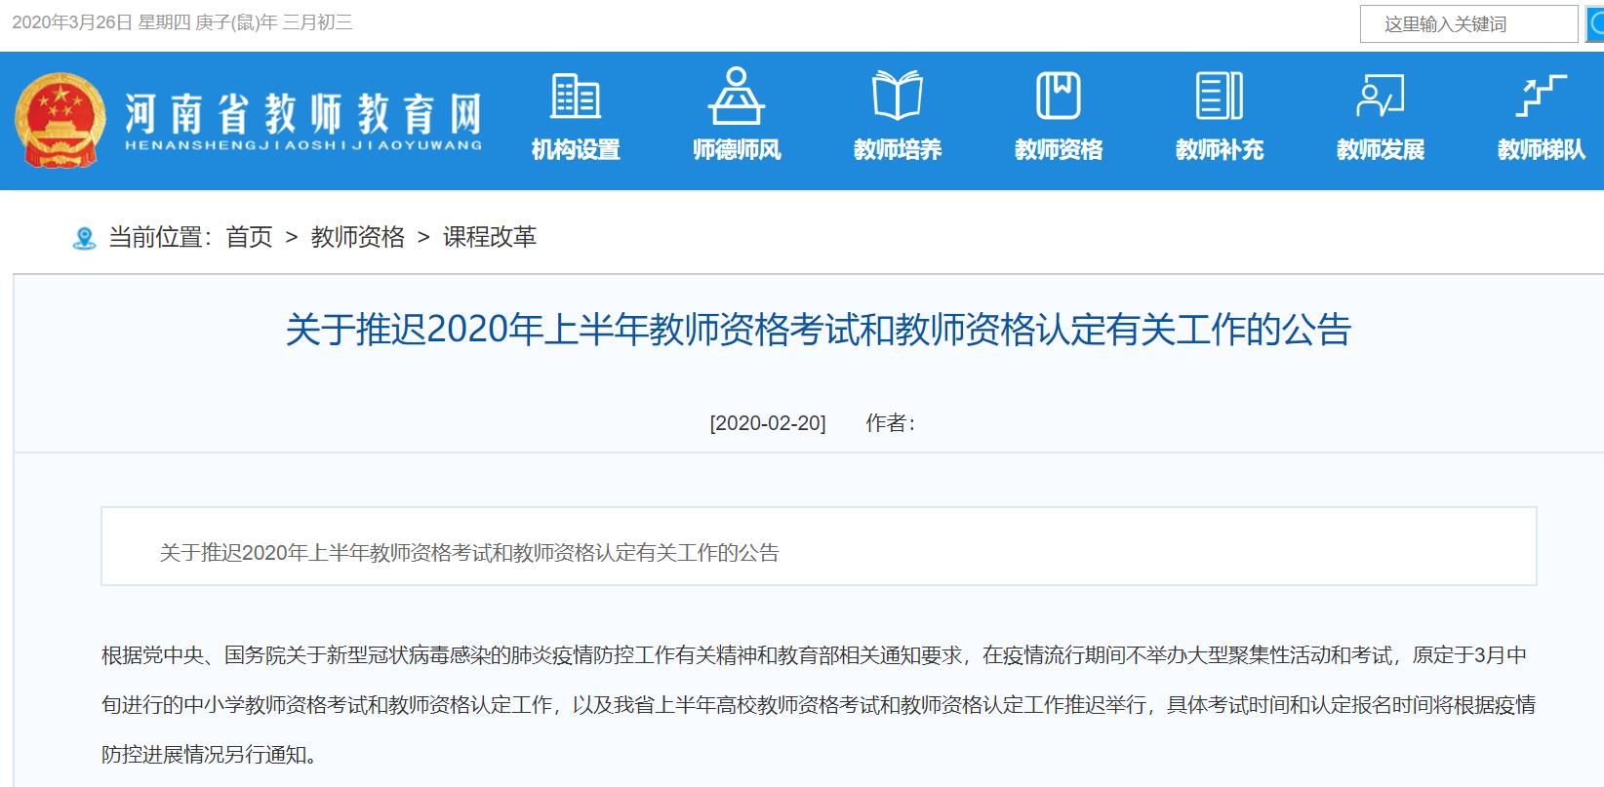This screenshot has width=1604, height=787.
Task: Click the 机构设置 building icon
Action: tap(576, 97)
